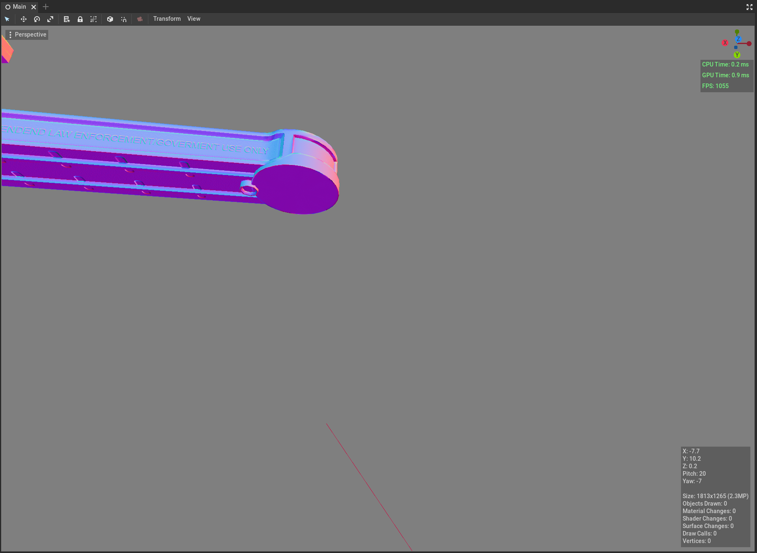Click the Perspective label button
The height and width of the screenshot is (553, 757).
30,34
